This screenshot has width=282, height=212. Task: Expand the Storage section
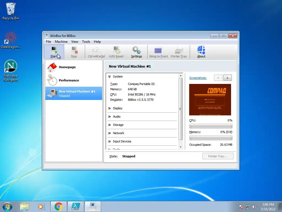(x=109, y=125)
